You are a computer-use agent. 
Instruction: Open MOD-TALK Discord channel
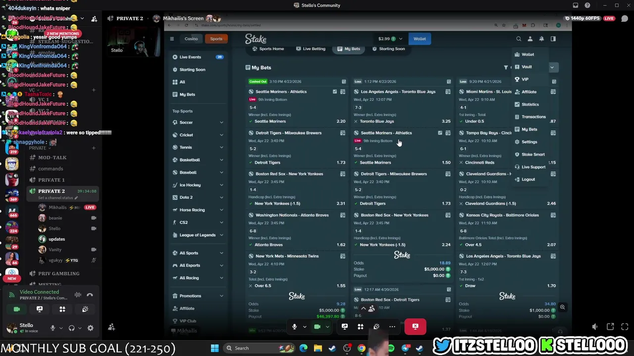[x=52, y=157]
